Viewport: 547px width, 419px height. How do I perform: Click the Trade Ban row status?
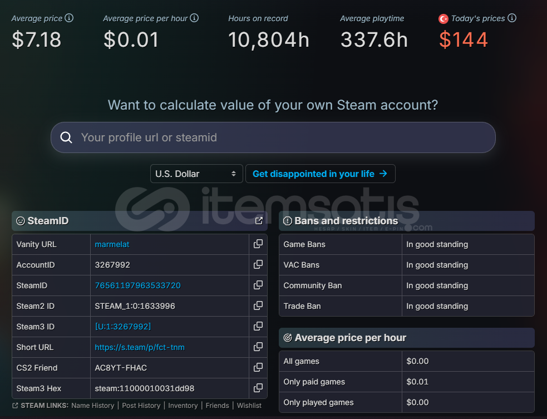[437, 306]
